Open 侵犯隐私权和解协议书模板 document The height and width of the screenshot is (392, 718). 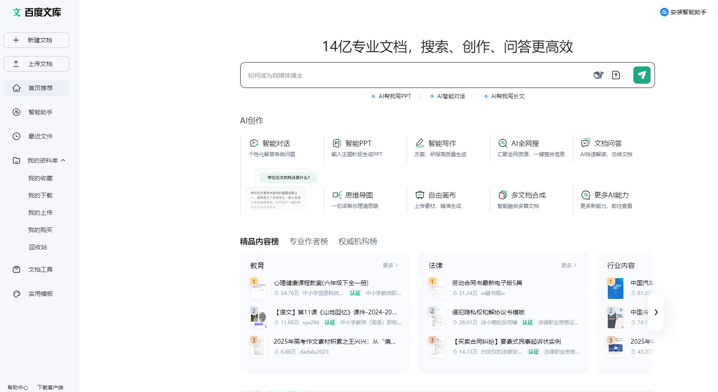[x=488, y=312]
